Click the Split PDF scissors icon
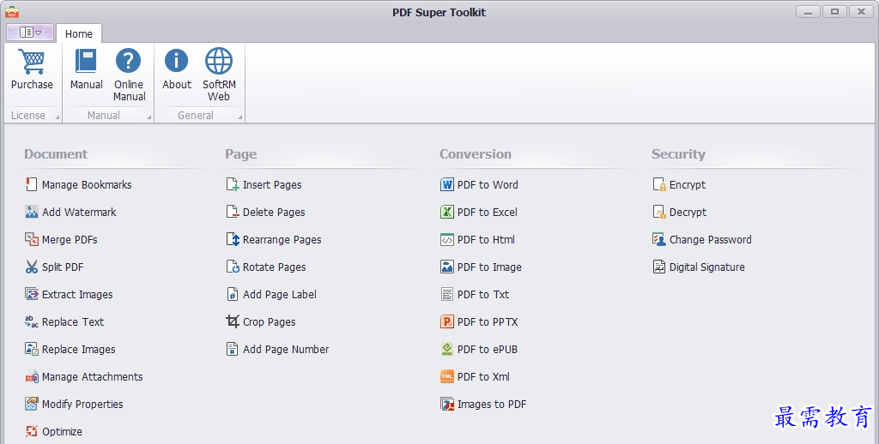The width and height of the screenshot is (879, 444). (x=32, y=267)
